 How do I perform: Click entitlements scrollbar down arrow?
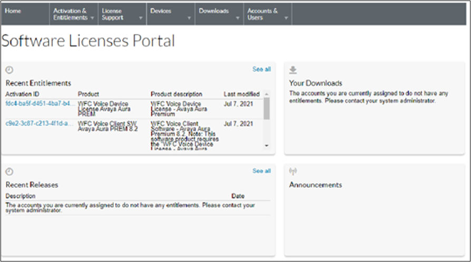[267, 146]
